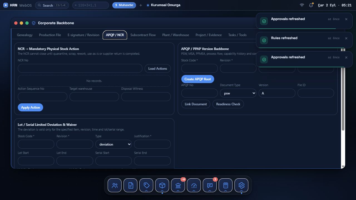Open the Search box in top bar

pyautogui.click(x=52, y=5)
